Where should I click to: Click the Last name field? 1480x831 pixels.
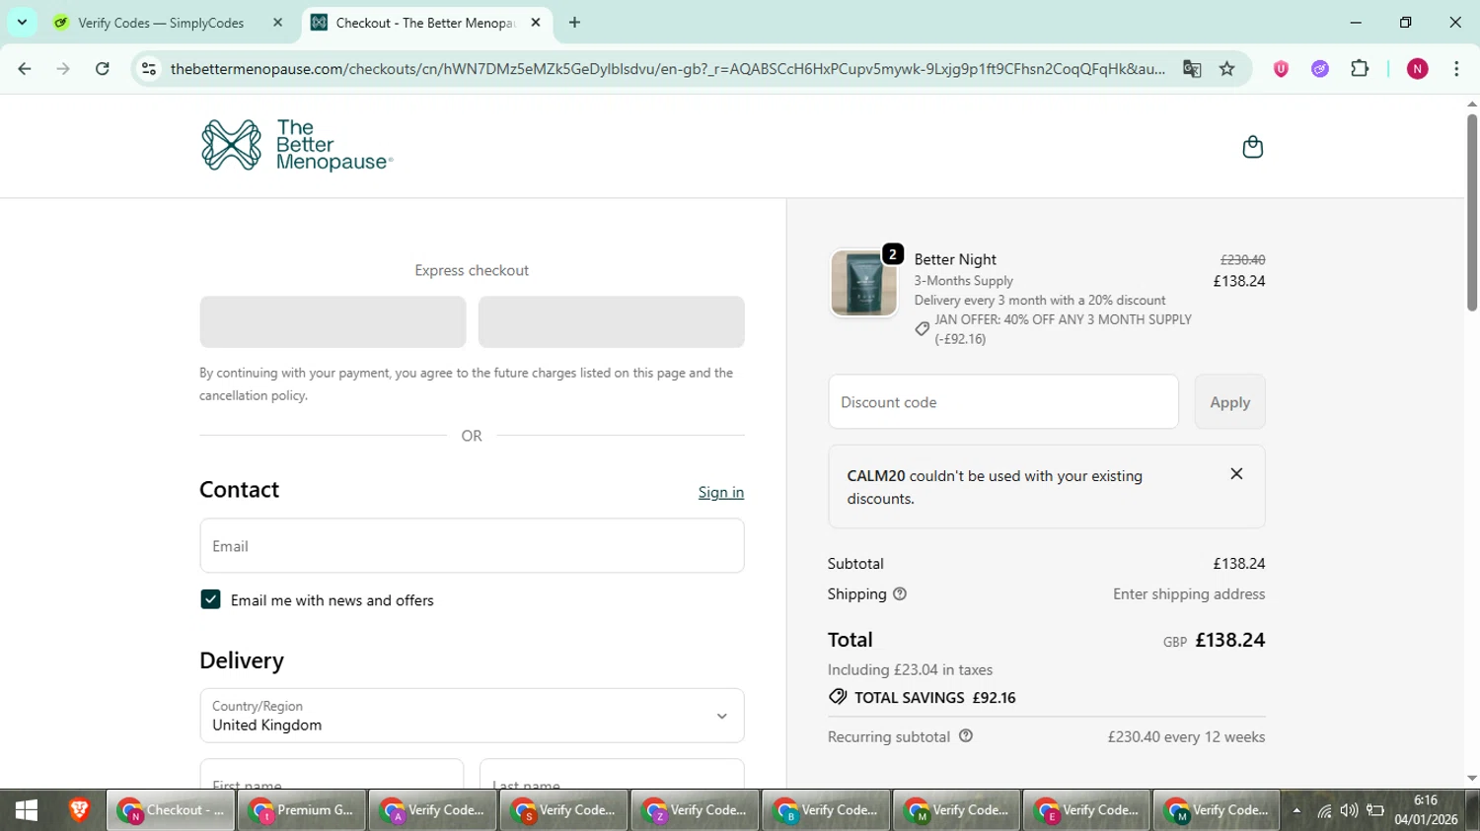[612, 774]
